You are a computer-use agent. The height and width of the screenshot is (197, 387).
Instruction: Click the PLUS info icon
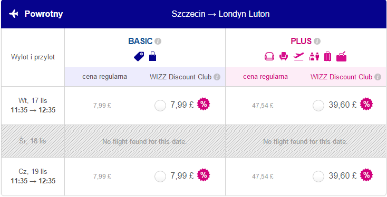317,42
